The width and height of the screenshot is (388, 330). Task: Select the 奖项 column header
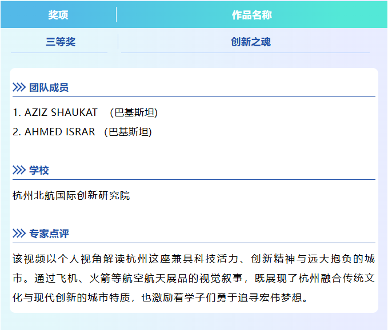coord(58,15)
